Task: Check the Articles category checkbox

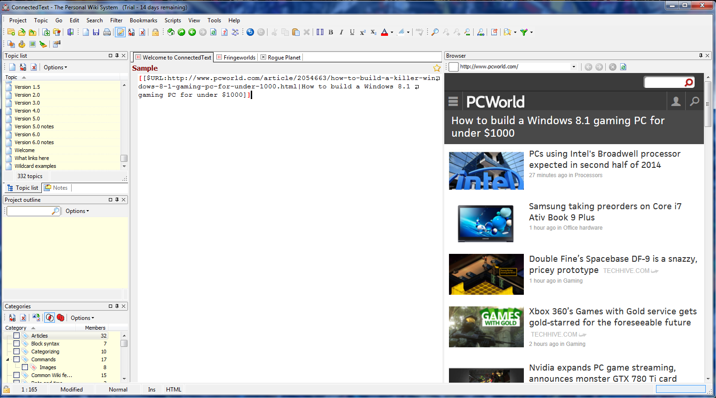Action: tap(16, 336)
